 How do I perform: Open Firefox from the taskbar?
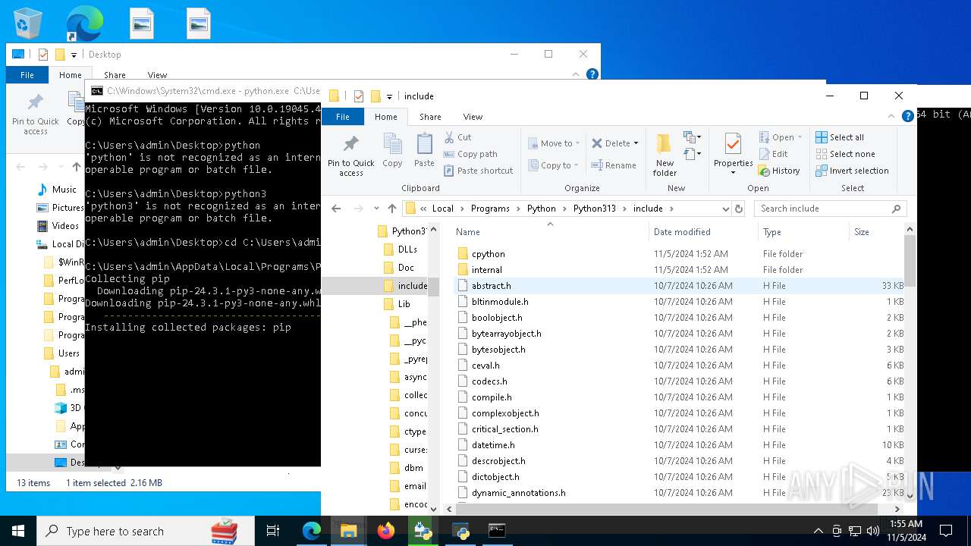[x=386, y=531]
